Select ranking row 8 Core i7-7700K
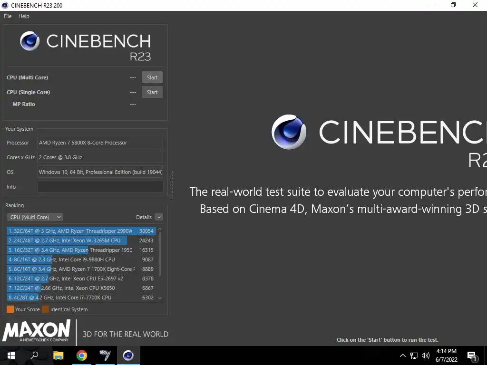Image resolution: width=487 pixels, height=365 pixels. tap(81, 298)
